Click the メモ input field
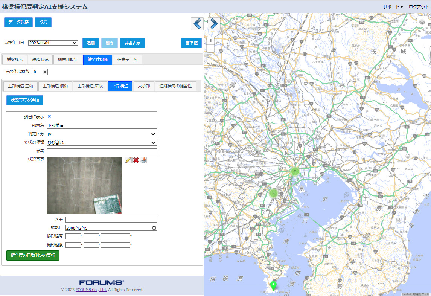The height and width of the screenshot is (296, 431). (111, 220)
